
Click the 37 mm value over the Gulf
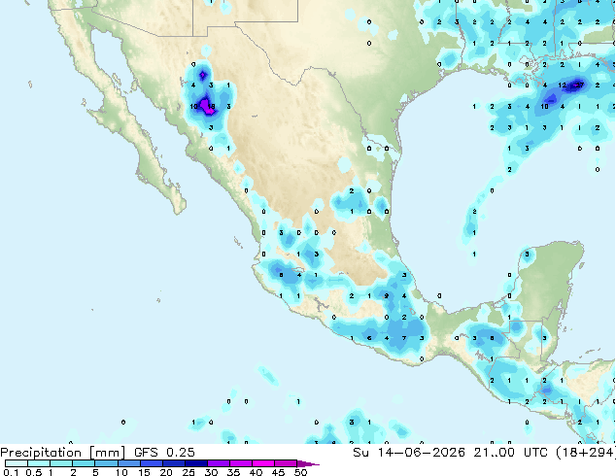coord(579,85)
